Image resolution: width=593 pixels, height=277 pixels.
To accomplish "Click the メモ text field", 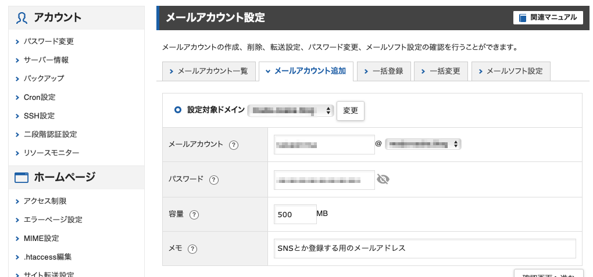I will pyautogui.click(x=425, y=249).
